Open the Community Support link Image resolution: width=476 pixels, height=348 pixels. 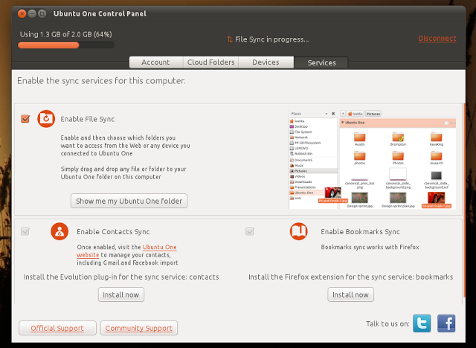[x=139, y=328]
